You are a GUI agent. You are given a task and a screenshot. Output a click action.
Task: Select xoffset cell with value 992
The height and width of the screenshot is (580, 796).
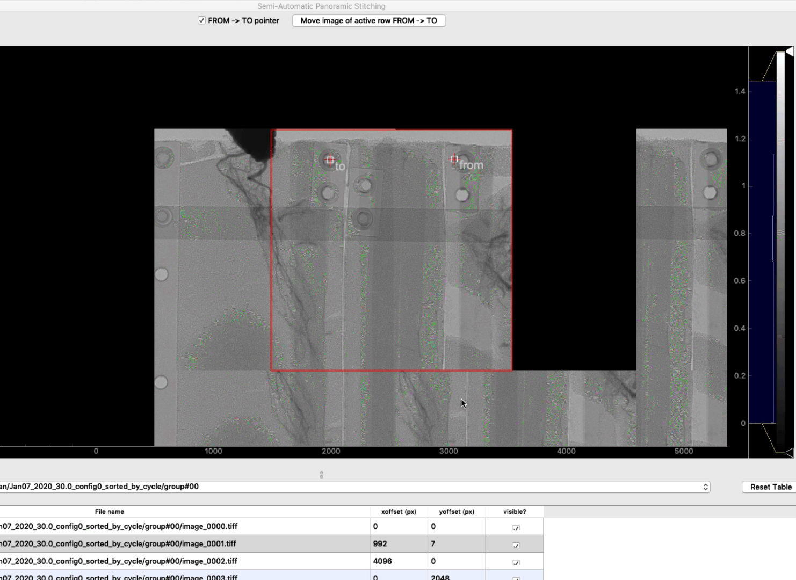399,543
